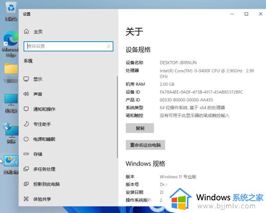Click the search magnifier in 查找设置 box
266x213 pixels.
(x=108, y=46)
